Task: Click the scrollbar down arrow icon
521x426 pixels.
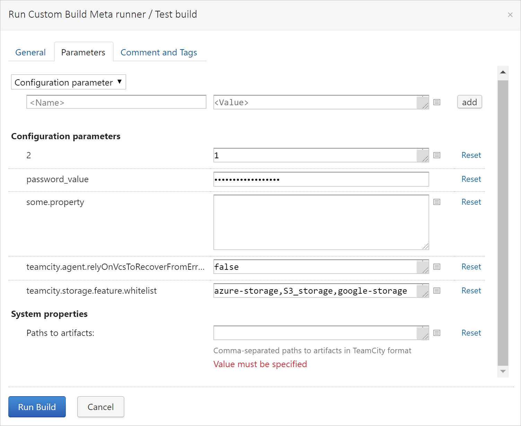Action: click(x=503, y=371)
